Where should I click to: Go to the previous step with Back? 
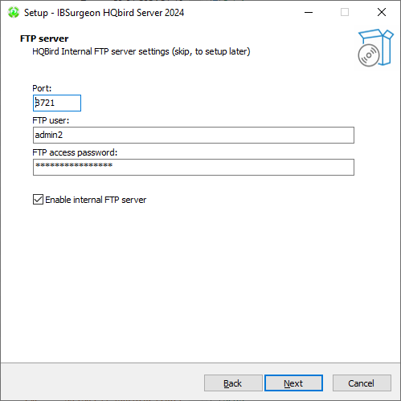point(233,383)
